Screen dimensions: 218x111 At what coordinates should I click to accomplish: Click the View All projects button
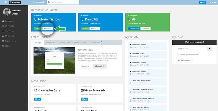point(146,28)
